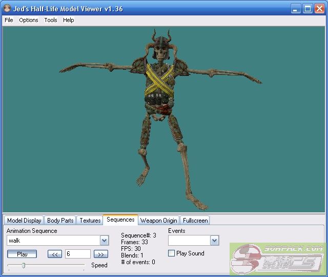Click the app icon in title bar
Image resolution: width=328 pixels, height=277 pixels.
(x=7, y=9)
